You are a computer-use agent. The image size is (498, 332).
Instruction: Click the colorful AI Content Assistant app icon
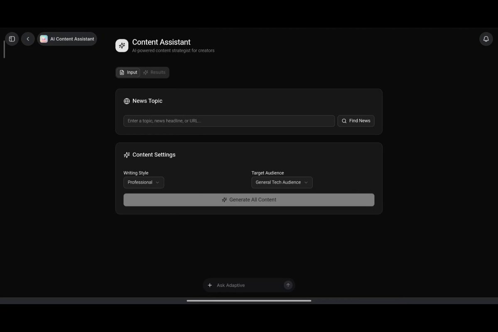click(x=44, y=39)
